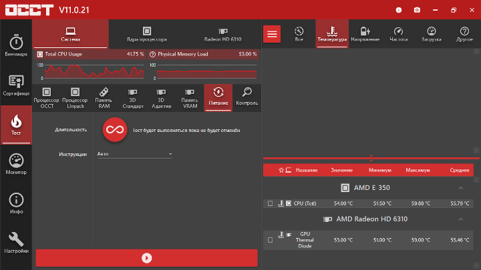Sort by Название column header

(307, 170)
